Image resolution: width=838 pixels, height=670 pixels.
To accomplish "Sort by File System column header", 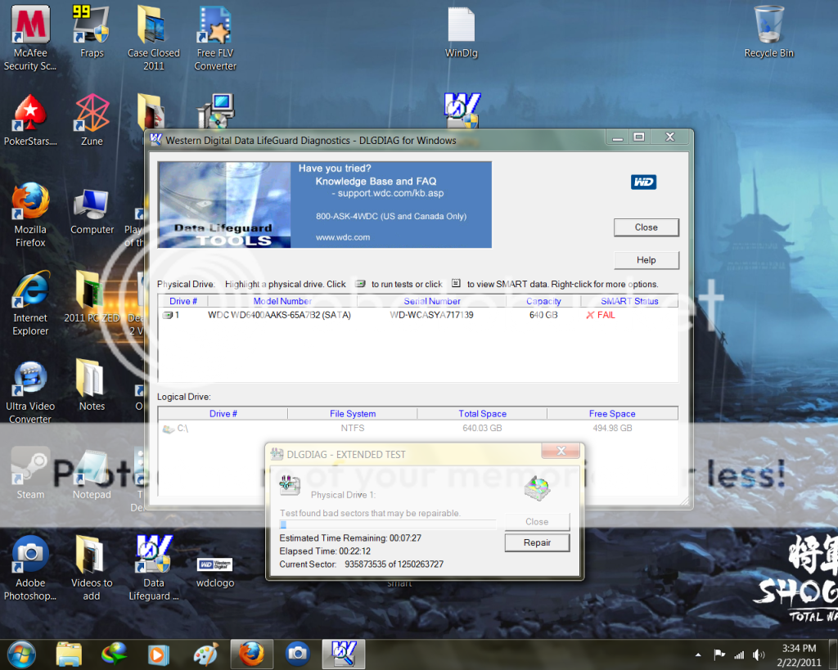I will click(x=353, y=414).
